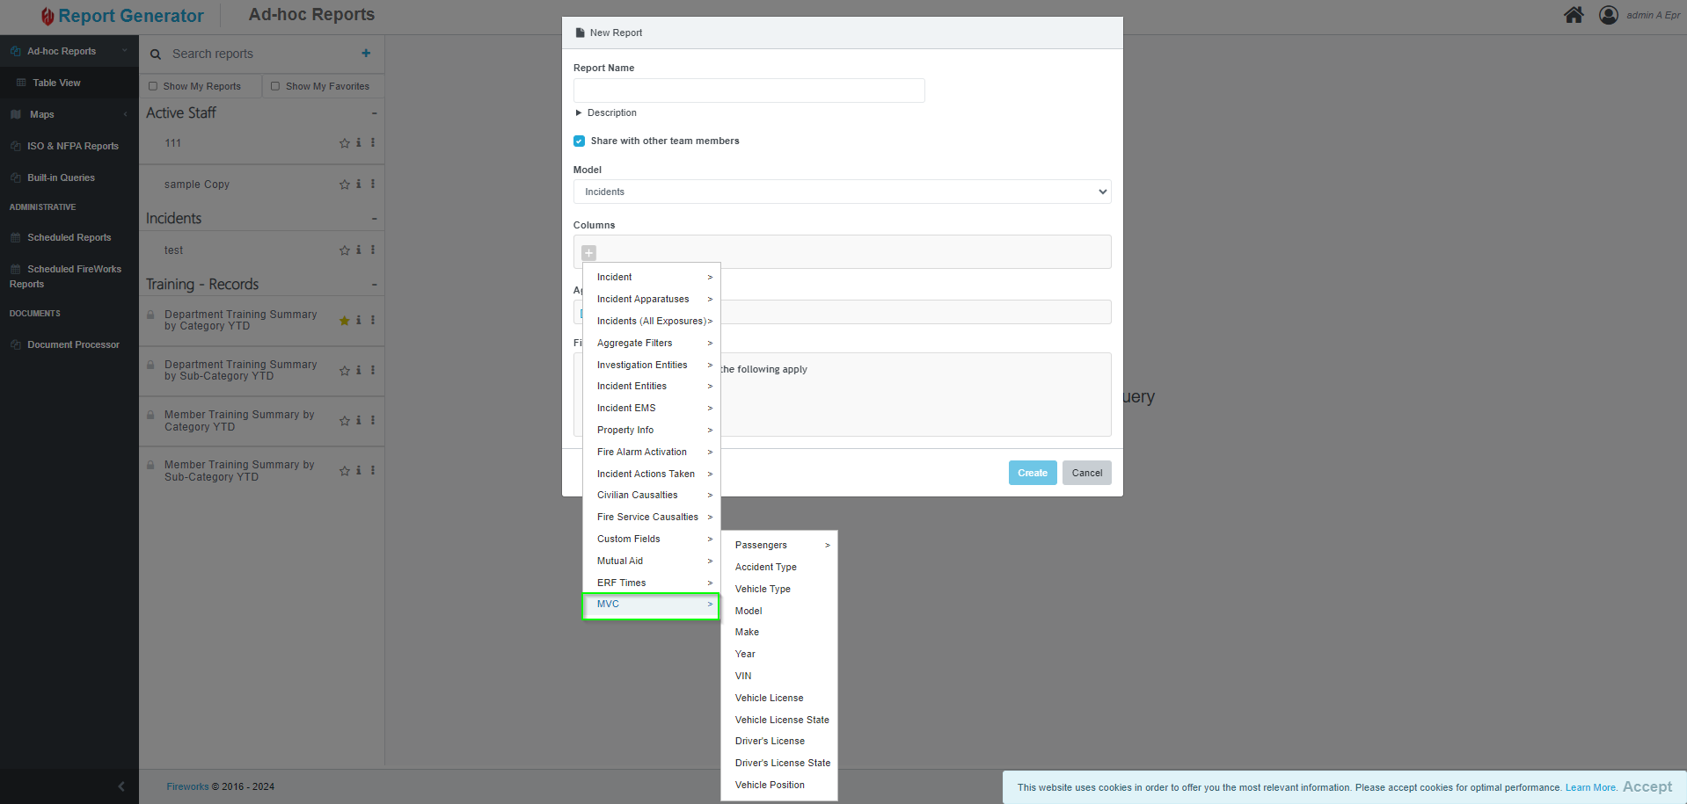The width and height of the screenshot is (1687, 804).
Task: Click the Create button
Action: click(x=1032, y=473)
